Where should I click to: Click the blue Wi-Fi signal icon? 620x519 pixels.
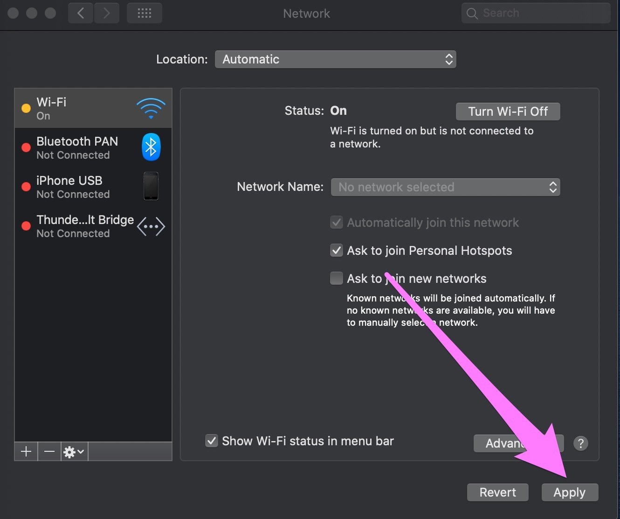(x=151, y=108)
